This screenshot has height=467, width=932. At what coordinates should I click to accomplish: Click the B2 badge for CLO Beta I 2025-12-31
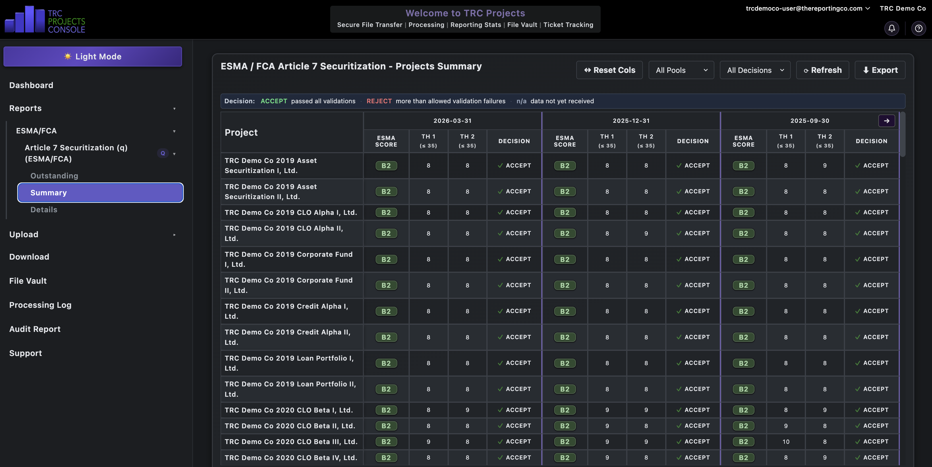pos(564,410)
